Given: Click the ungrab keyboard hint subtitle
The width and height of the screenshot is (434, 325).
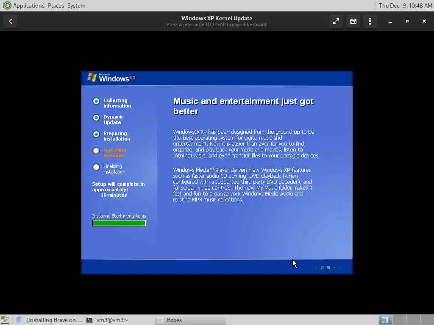Looking at the screenshot, I should point(217,25).
